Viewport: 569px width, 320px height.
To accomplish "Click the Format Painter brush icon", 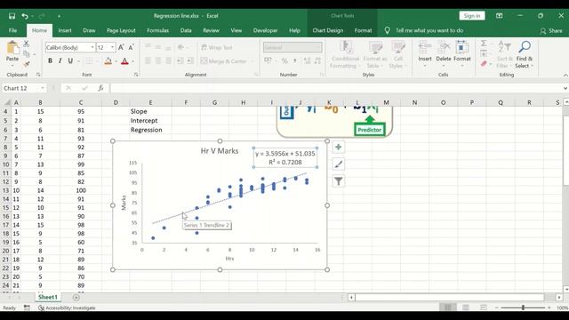I will [26, 64].
